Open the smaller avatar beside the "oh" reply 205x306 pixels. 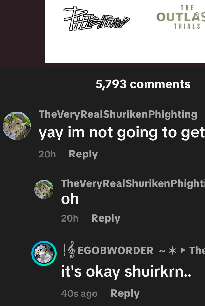(x=44, y=189)
